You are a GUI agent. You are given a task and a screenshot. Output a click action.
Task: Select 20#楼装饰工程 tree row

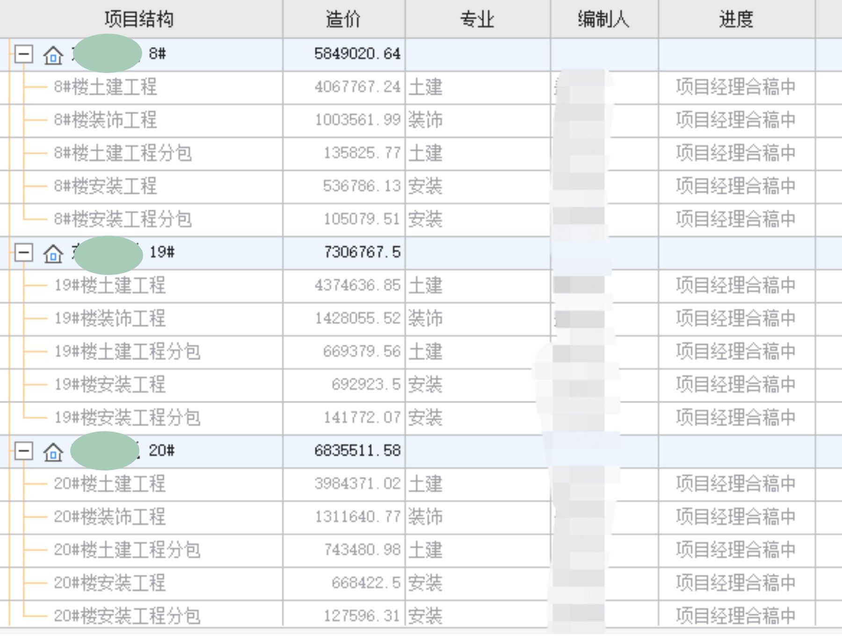pyautogui.click(x=110, y=517)
